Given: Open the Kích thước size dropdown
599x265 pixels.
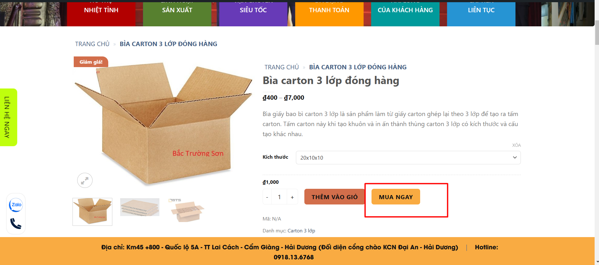Looking at the screenshot, I should (x=408, y=158).
